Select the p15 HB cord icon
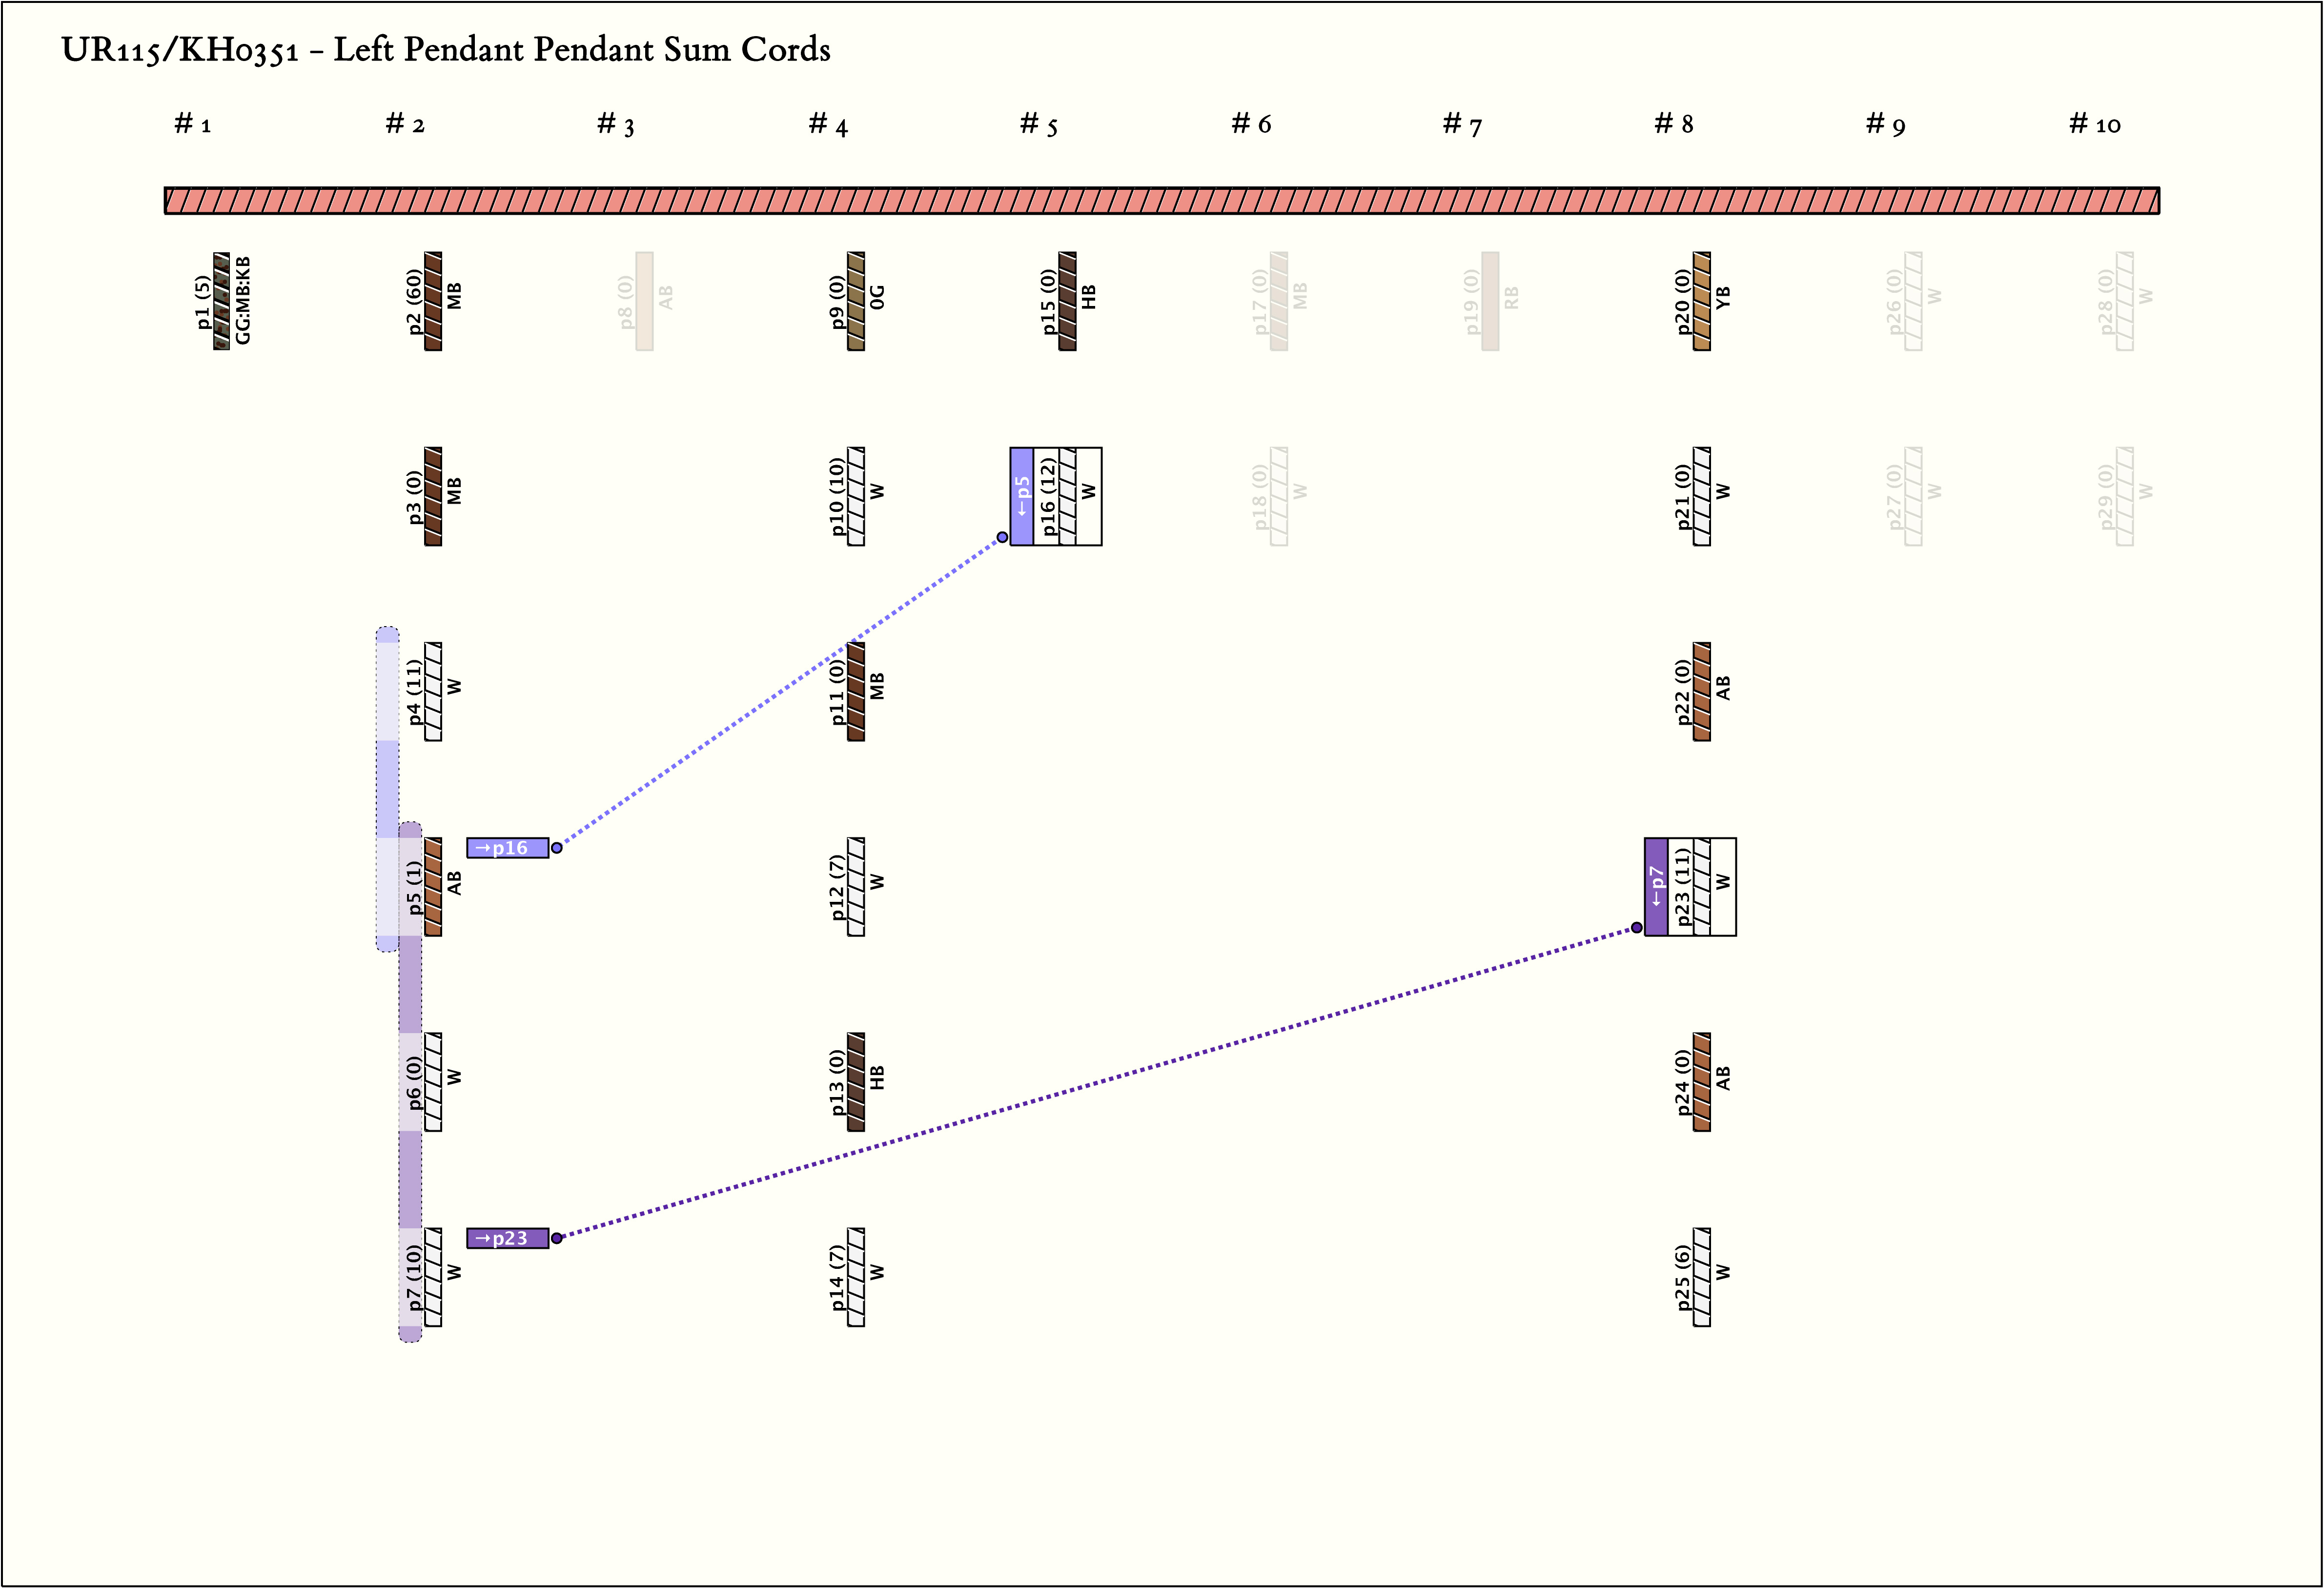Image resolution: width=2324 pixels, height=1588 pixels. [x=1067, y=301]
